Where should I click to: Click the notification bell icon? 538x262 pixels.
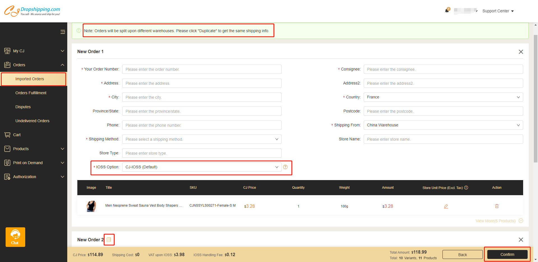(447, 11)
